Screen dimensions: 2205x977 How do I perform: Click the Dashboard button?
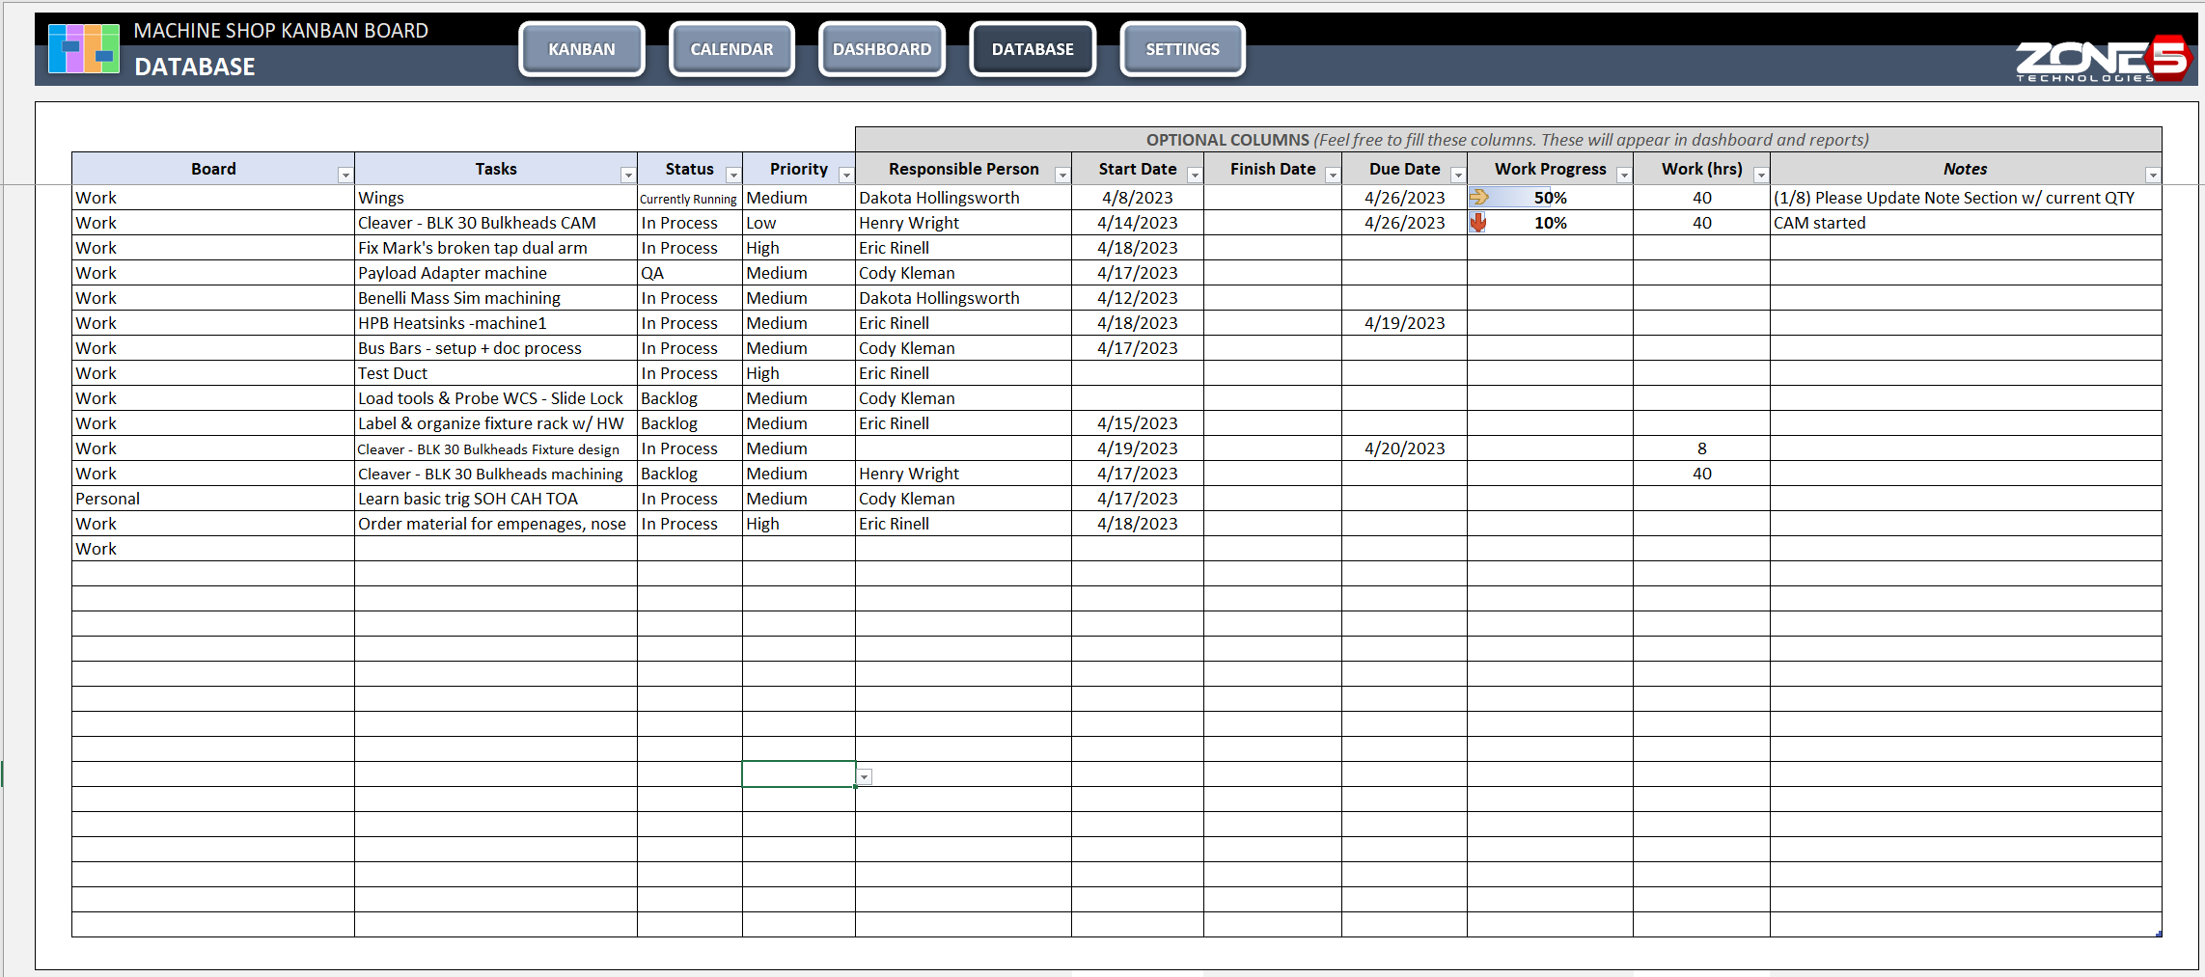(x=881, y=48)
